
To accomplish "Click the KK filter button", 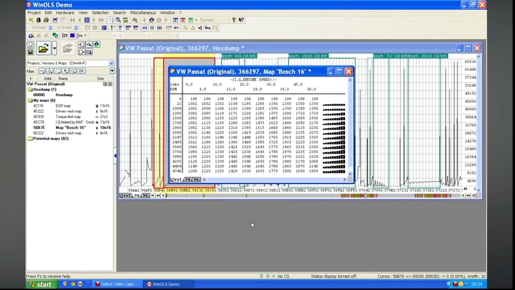I will [x=72, y=71].
